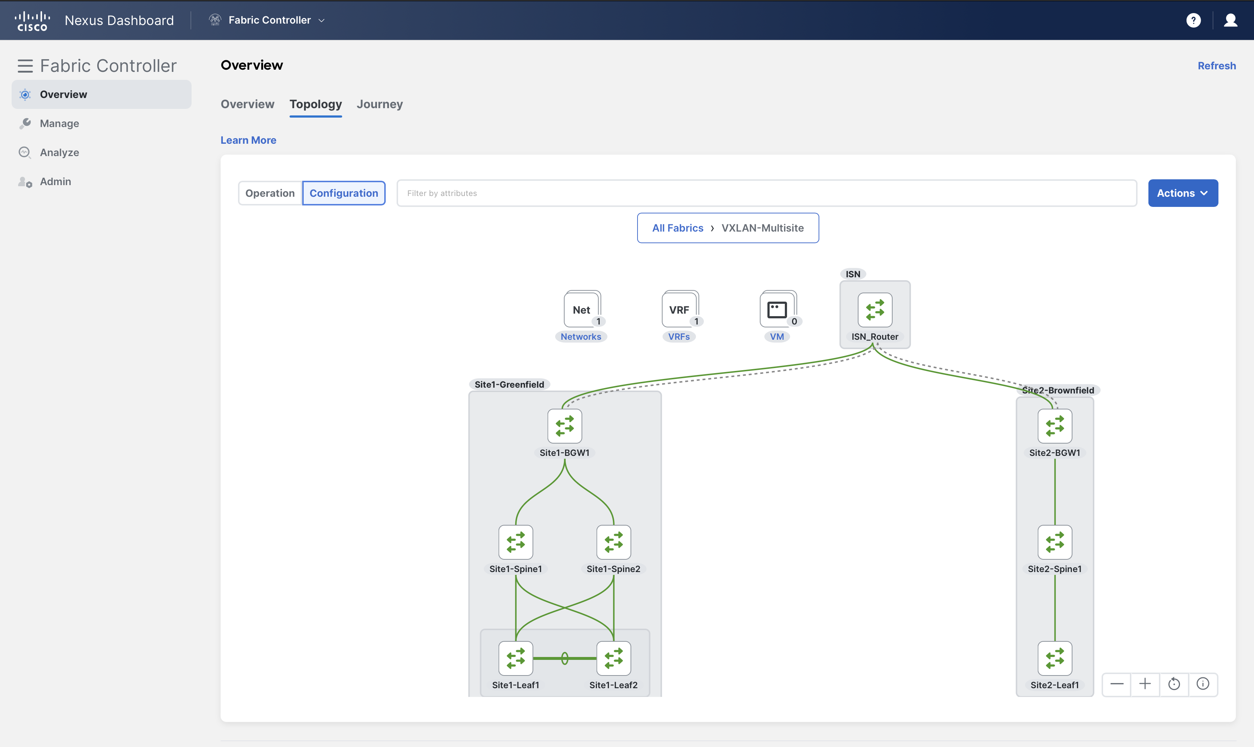1254x747 pixels.
Task: Switch topology view to Configuration mode
Action: (344, 193)
